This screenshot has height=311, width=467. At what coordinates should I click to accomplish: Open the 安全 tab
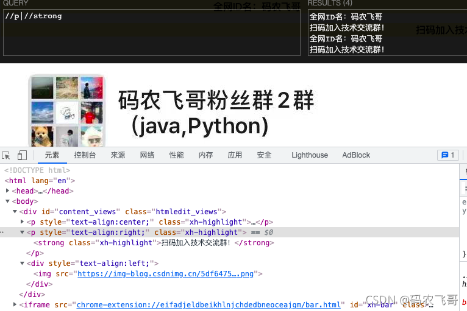tap(264, 155)
